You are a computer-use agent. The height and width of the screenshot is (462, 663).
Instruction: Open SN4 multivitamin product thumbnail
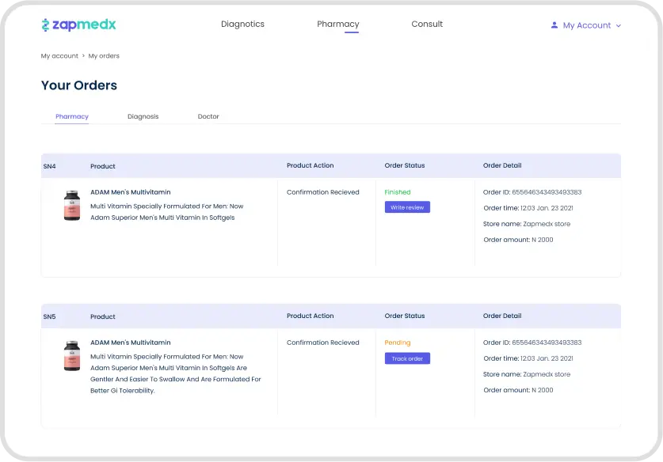pos(72,205)
